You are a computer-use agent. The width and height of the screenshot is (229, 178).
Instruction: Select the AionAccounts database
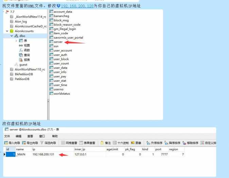pos(22,31)
